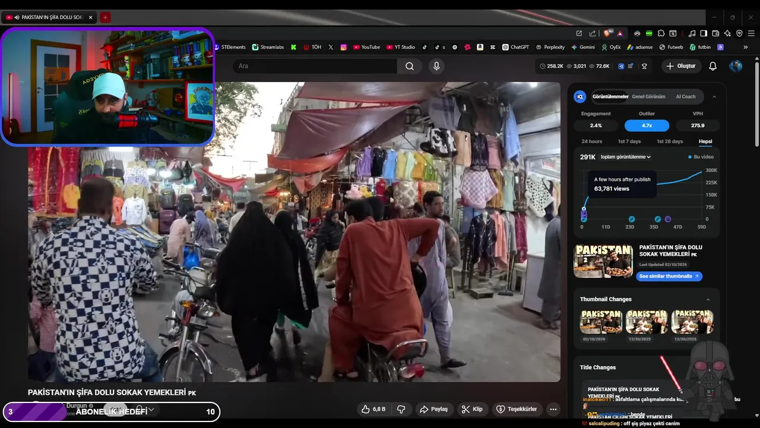
Task: Toggle the browser sidebar panel icon
Action: (704, 33)
